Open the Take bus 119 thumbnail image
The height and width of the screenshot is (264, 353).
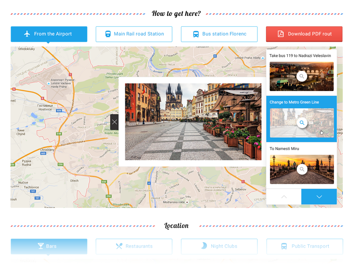pyautogui.click(x=302, y=77)
